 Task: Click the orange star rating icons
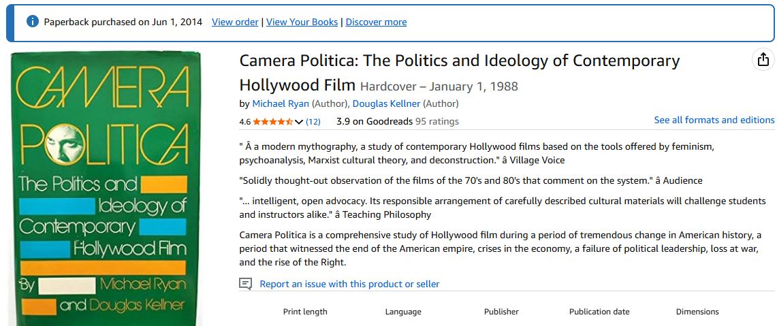click(273, 121)
